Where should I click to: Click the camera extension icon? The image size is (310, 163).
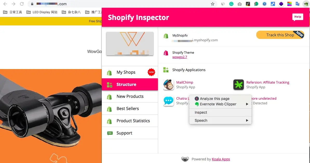tap(239, 4)
